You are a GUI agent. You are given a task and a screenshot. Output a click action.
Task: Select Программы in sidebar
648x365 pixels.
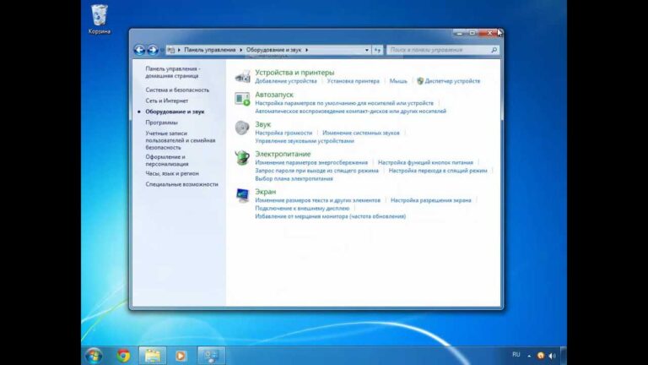(162, 123)
